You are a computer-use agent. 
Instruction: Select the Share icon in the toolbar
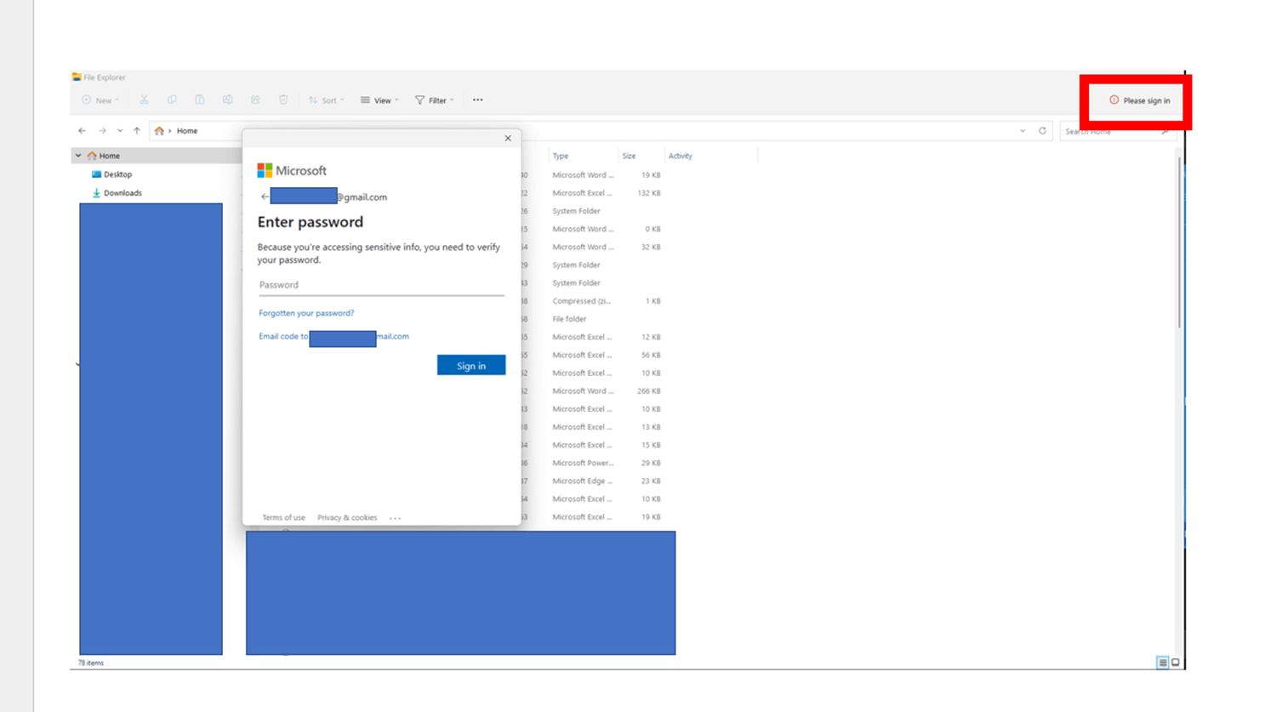tap(255, 100)
